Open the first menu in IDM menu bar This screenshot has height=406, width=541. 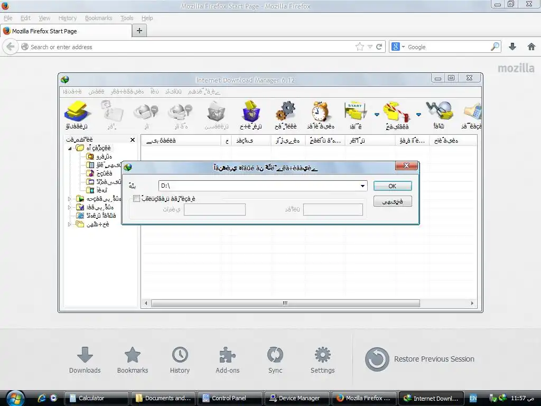click(72, 91)
